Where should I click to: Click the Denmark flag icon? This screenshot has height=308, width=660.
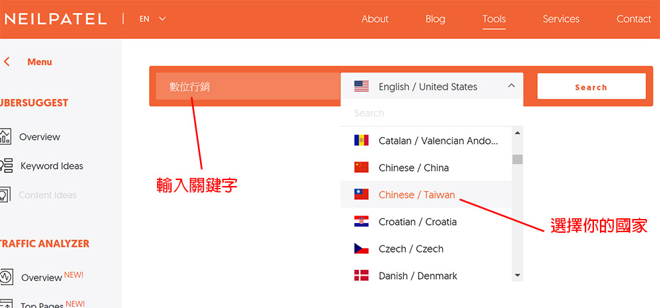[x=361, y=276]
